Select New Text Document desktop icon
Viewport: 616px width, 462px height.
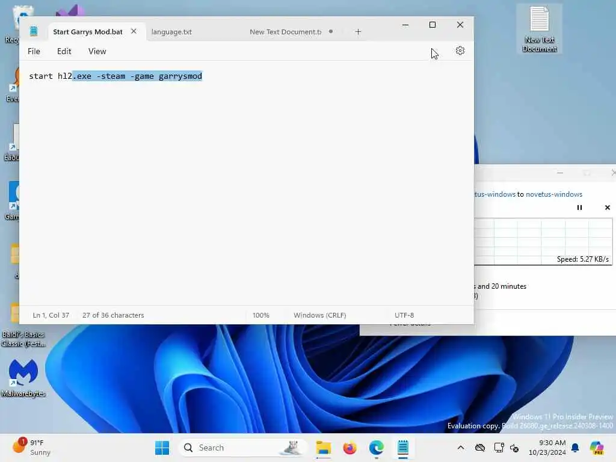[x=540, y=30]
